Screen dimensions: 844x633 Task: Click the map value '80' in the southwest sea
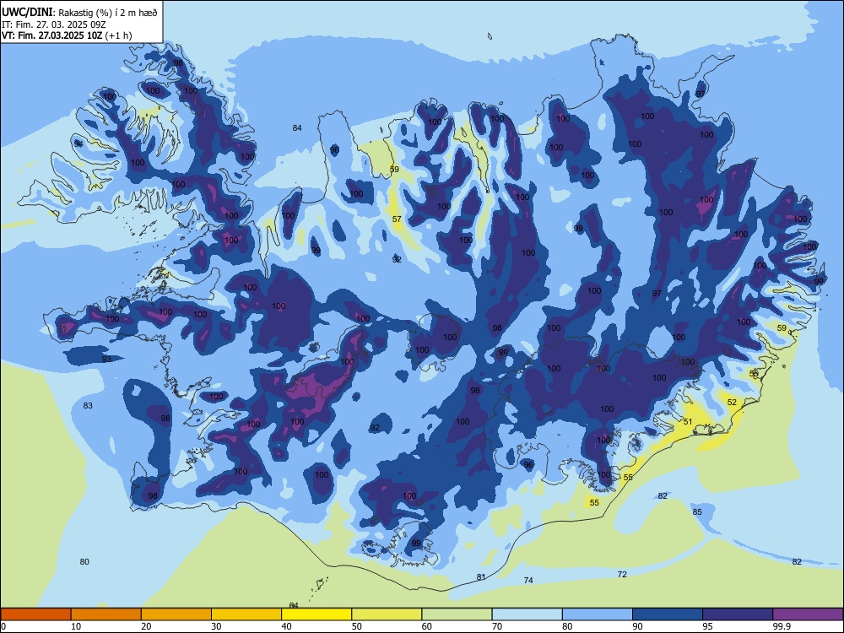pyautogui.click(x=84, y=562)
